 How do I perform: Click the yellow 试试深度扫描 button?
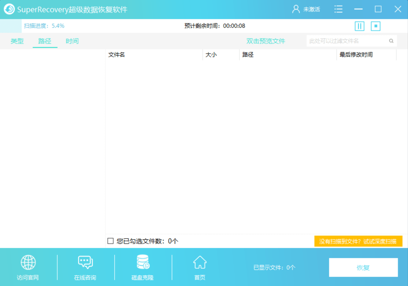point(358,241)
